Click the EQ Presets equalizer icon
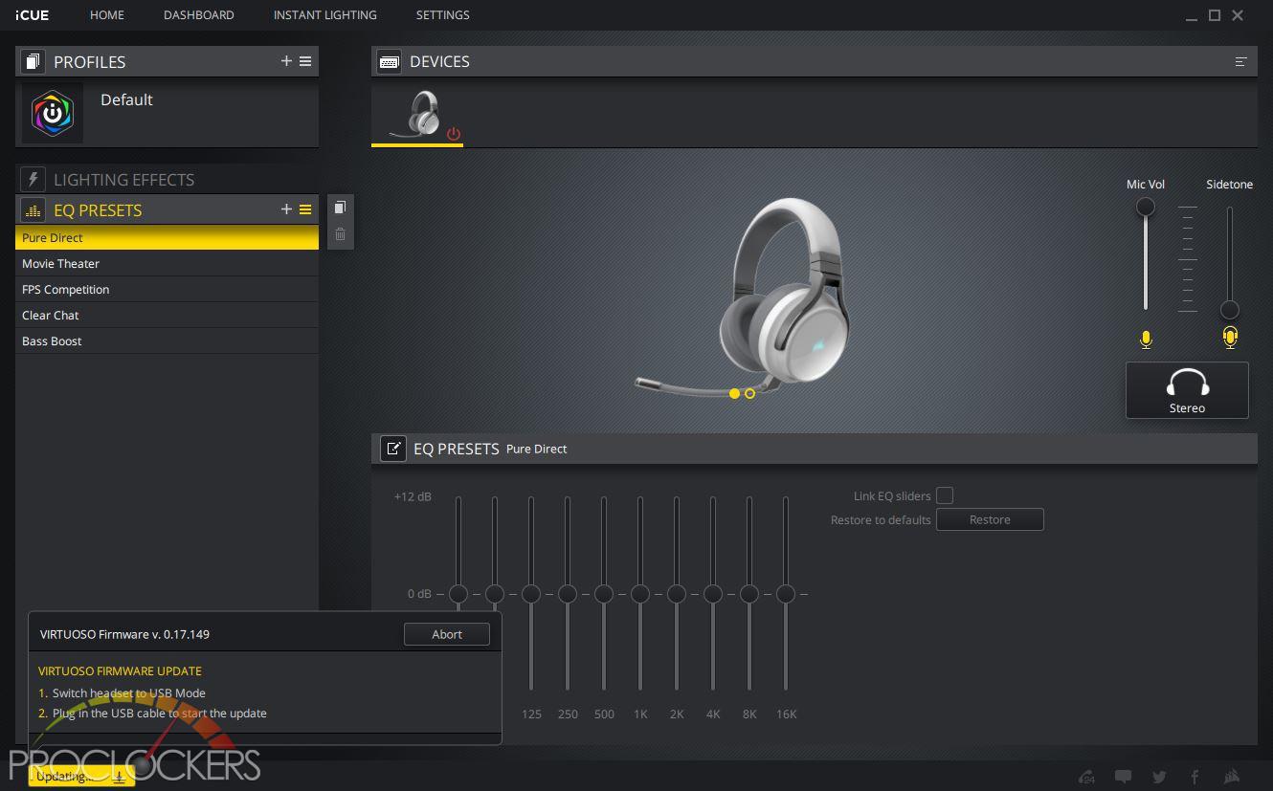Screen dimensions: 1273x791 point(33,210)
